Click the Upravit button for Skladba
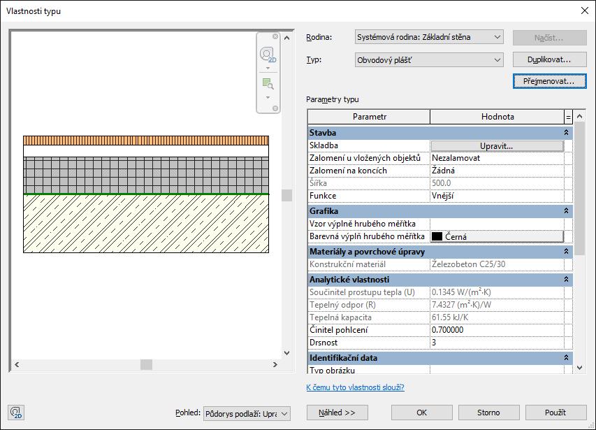Screen dimensions: 596x430 [497, 146]
